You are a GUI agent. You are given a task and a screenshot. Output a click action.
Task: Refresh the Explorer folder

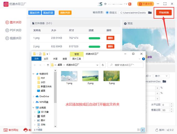tap(103, 65)
